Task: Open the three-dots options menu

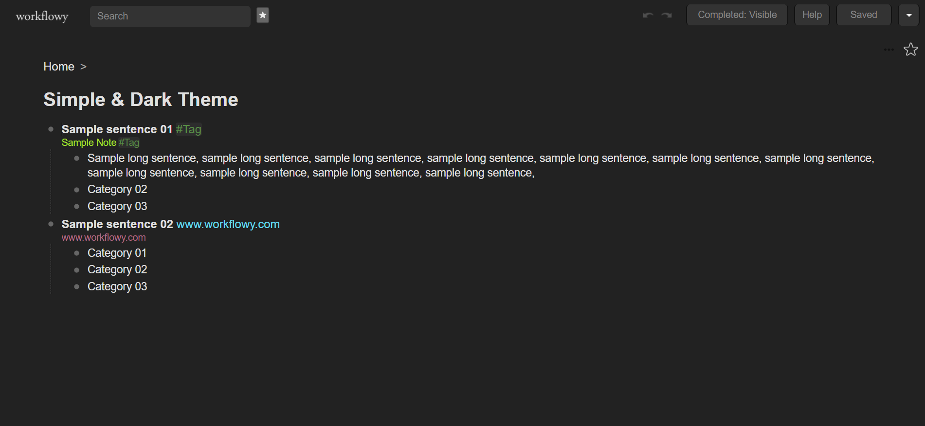Action: tap(889, 50)
